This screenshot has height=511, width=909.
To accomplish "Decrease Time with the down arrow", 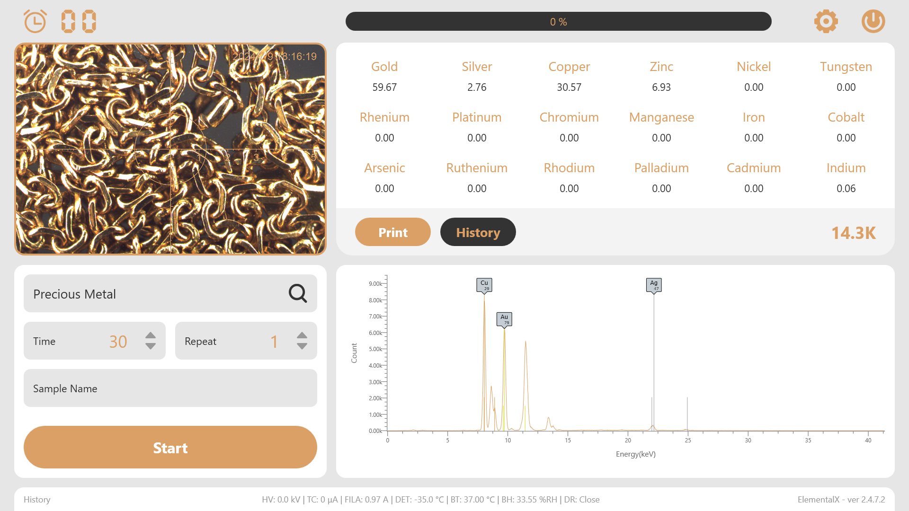I will 151,347.
